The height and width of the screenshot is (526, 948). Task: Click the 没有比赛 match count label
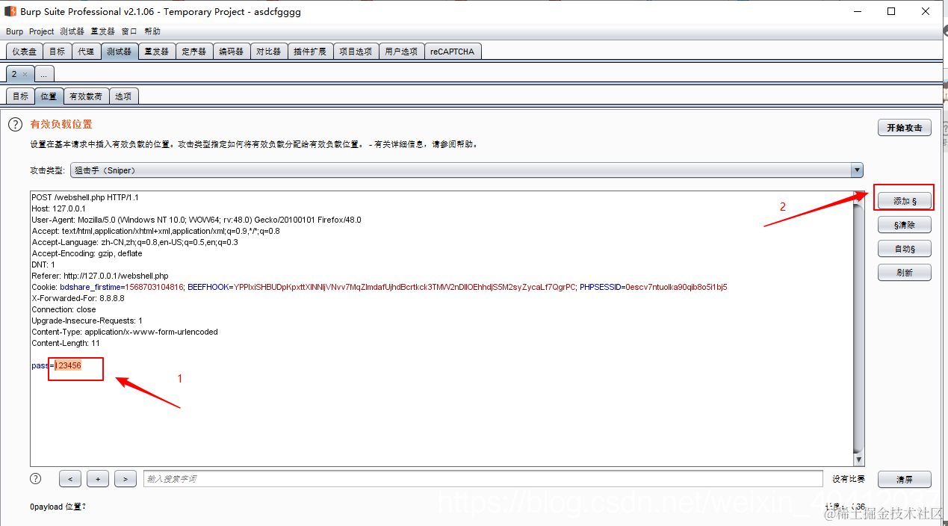pyautogui.click(x=849, y=479)
